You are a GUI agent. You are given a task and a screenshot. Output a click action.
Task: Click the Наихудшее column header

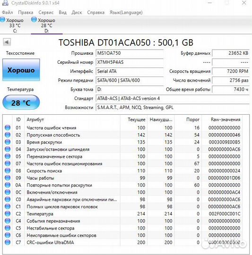161,119
